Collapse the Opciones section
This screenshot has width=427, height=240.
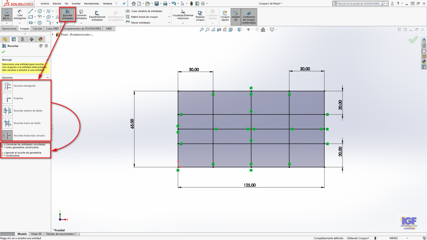click(48, 78)
